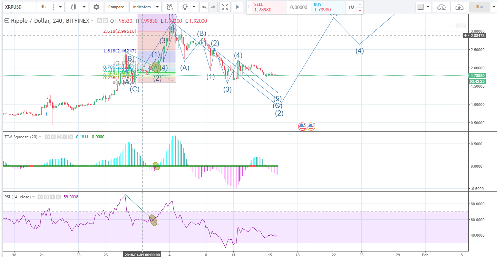The width and height of the screenshot is (497, 257).
Task: Hide the RSI indicator with the eye toggle
Action: [40, 197]
